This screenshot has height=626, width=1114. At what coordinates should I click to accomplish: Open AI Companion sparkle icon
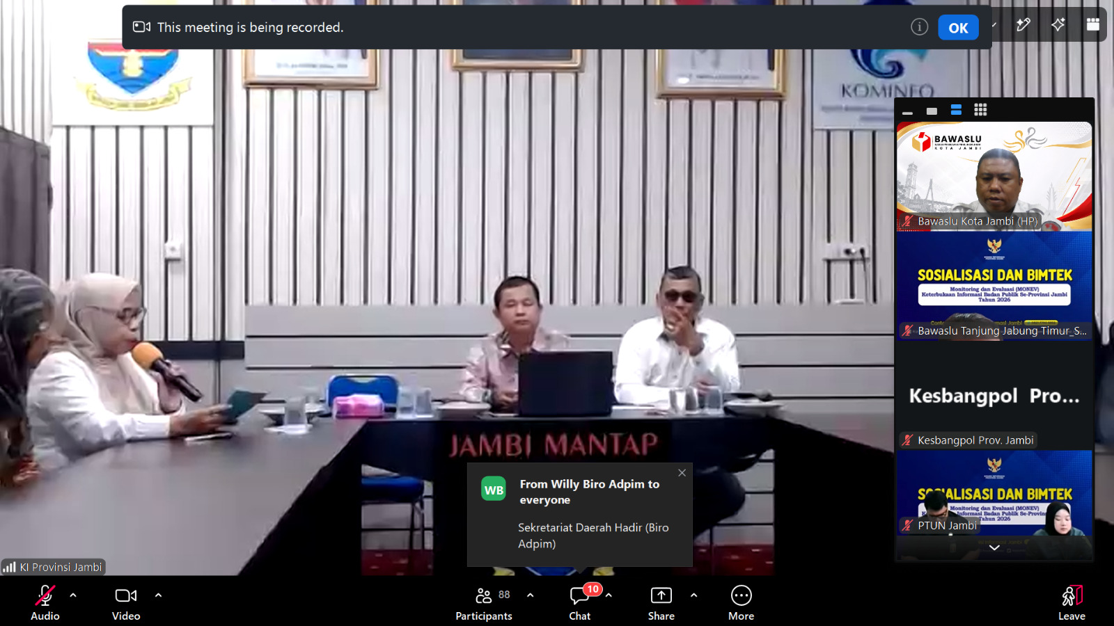[x=1058, y=25]
